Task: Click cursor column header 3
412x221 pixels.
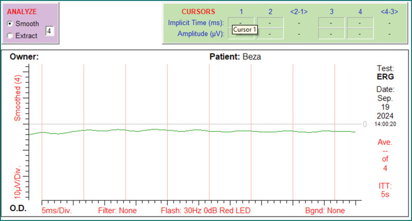Action: pos(332,11)
